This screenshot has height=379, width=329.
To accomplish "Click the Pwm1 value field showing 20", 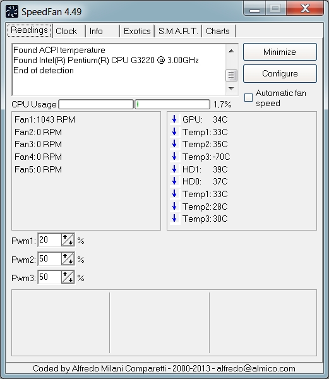I will [49, 240].
